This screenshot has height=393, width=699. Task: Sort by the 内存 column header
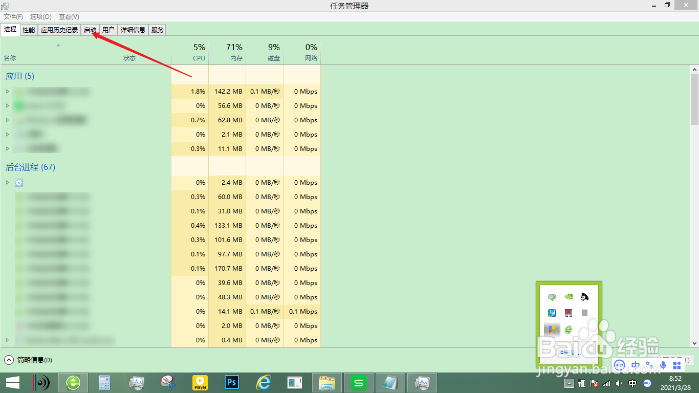pyautogui.click(x=227, y=53)
